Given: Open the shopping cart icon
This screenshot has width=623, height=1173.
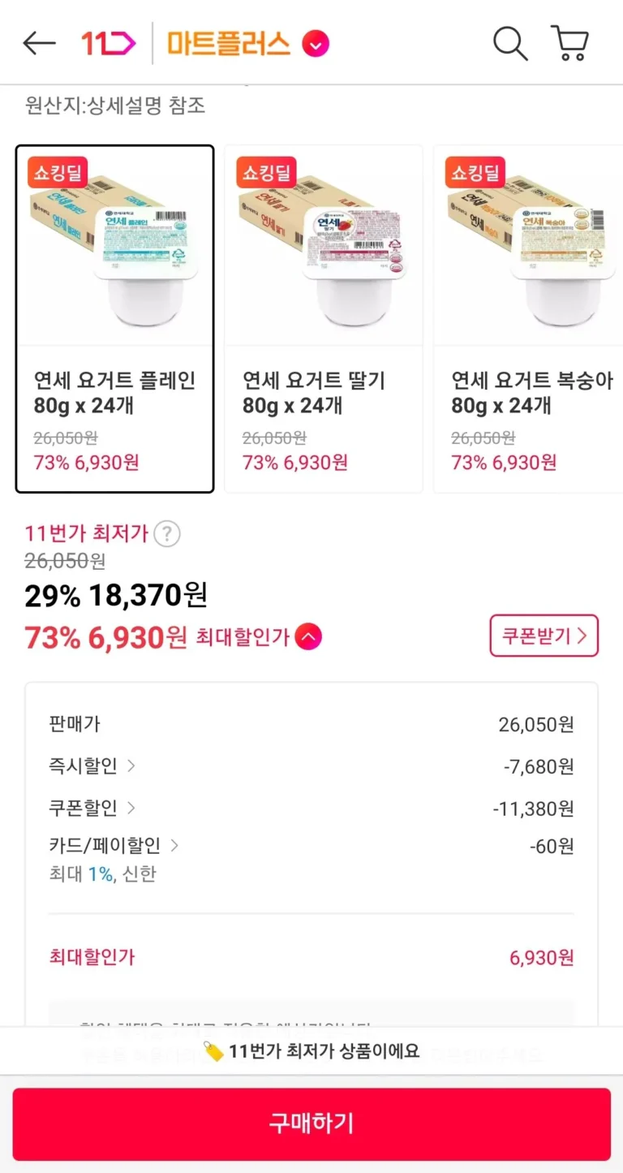Looking at the screenshot, I should tap(569, 43).
